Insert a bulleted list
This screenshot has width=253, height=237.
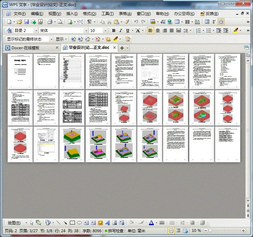tap(209, 31)
